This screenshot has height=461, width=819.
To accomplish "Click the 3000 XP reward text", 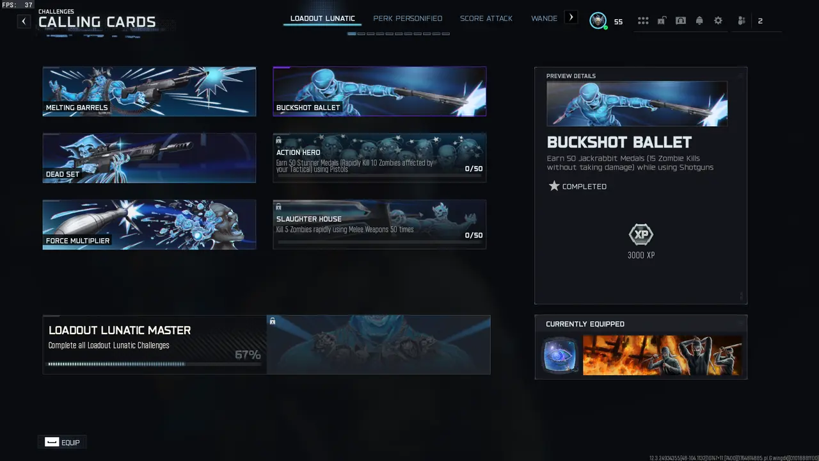I will [x=641, y=255].
